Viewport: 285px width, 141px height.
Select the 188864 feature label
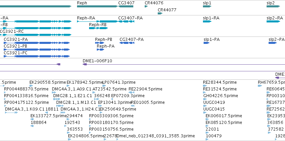39,123
